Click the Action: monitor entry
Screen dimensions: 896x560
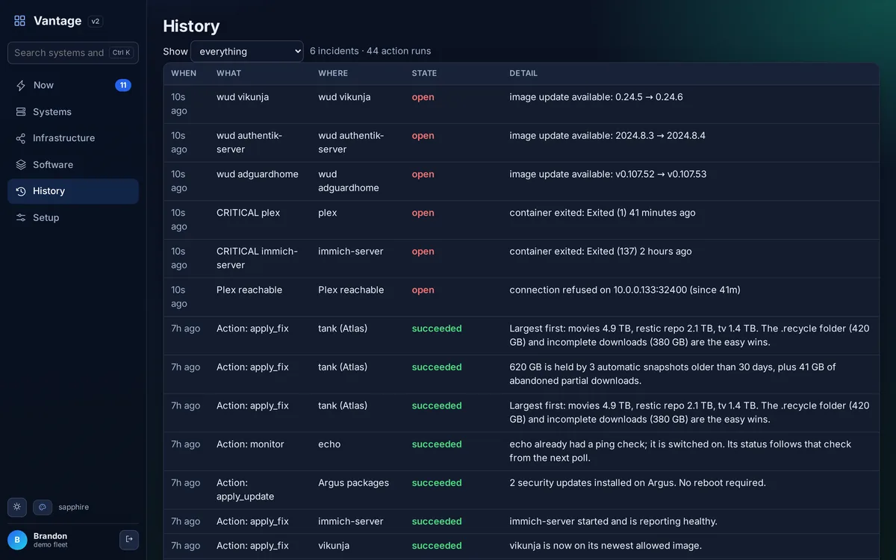(250, 444)
